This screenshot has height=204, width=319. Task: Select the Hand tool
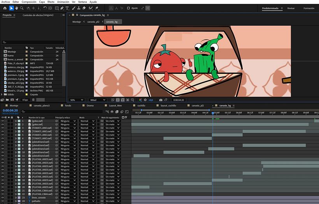(16, 8)
